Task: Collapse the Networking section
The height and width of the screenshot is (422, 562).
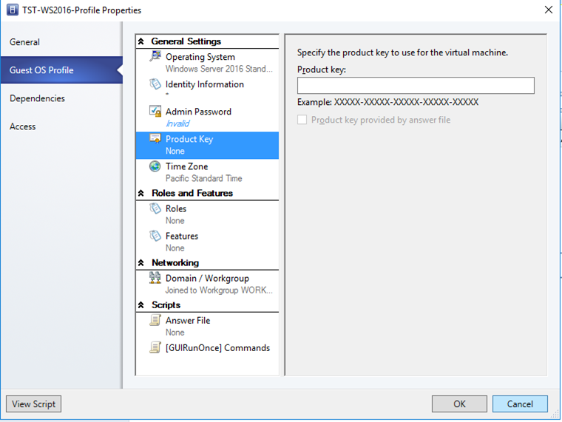Action: 141,262
